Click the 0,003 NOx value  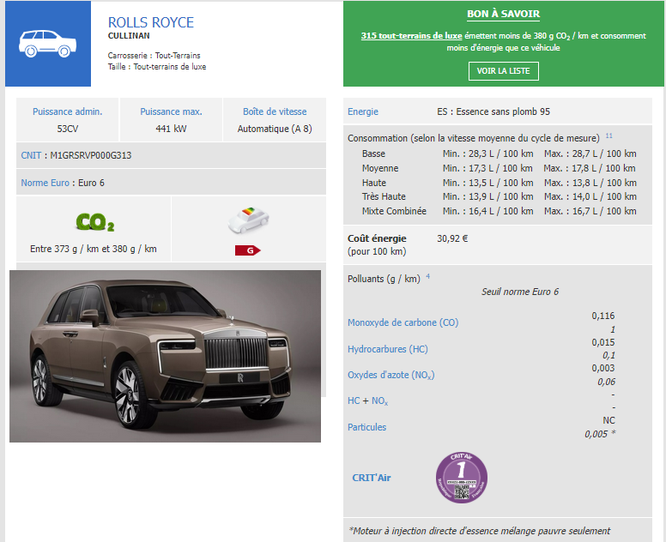click(x=603, y=368)
